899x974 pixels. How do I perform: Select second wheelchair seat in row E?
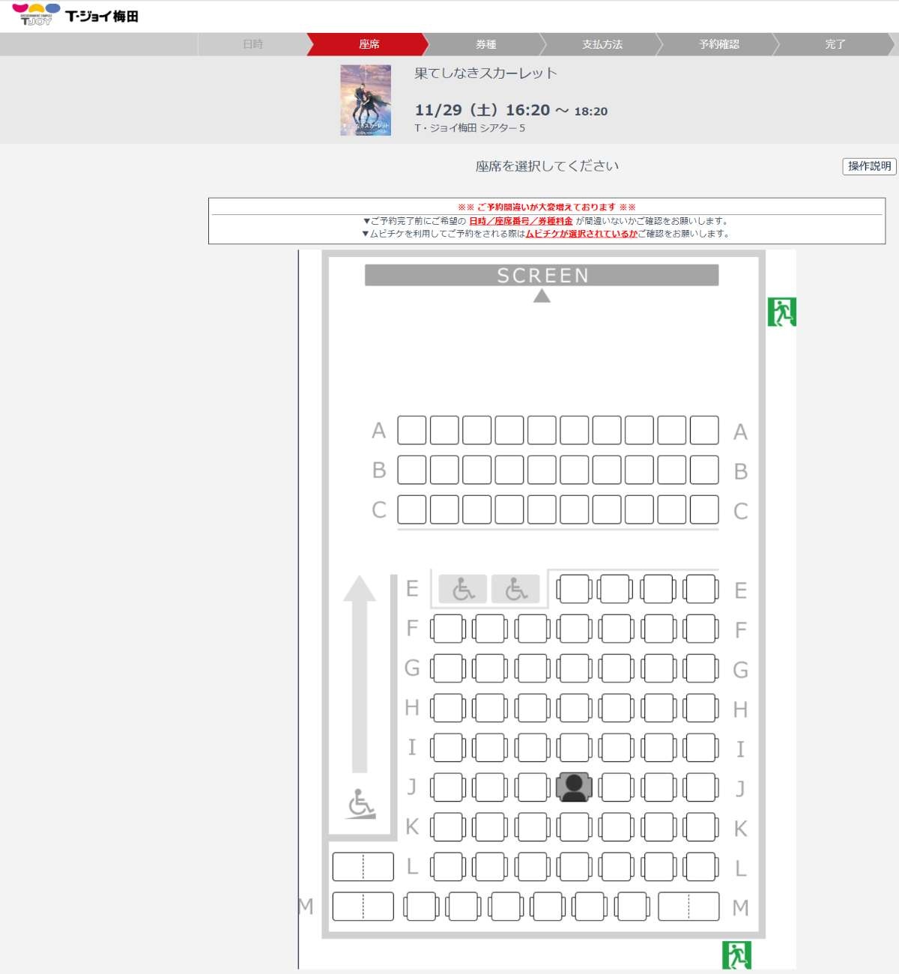515,589
